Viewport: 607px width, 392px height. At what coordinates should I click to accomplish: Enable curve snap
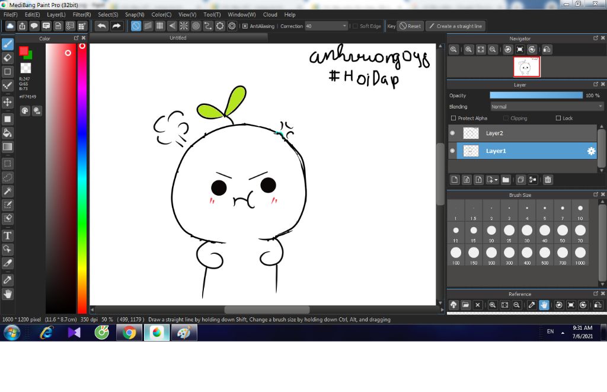click(208, 26)
